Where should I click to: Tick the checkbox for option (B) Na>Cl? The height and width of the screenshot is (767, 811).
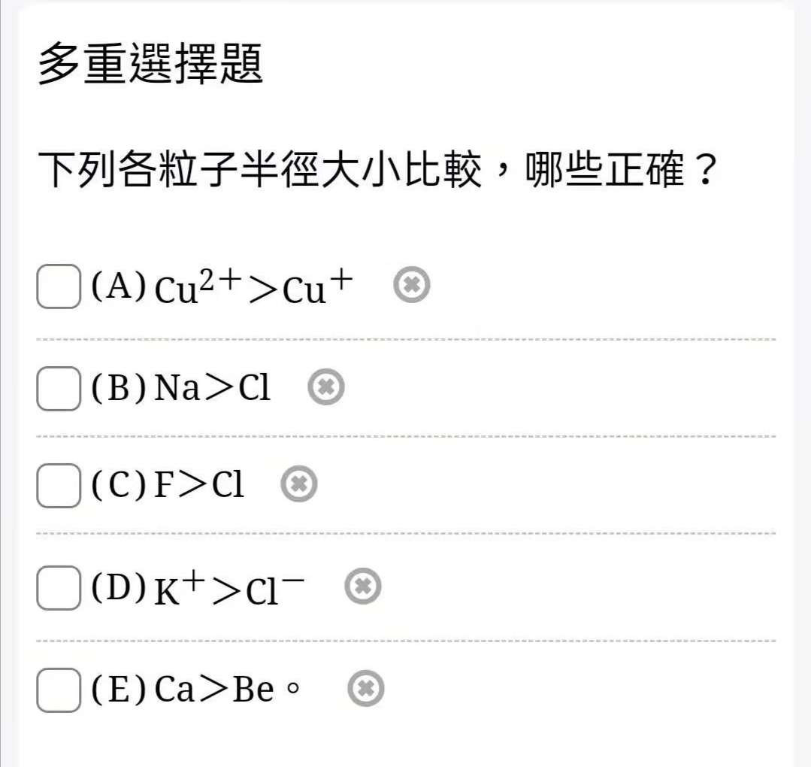59,388
